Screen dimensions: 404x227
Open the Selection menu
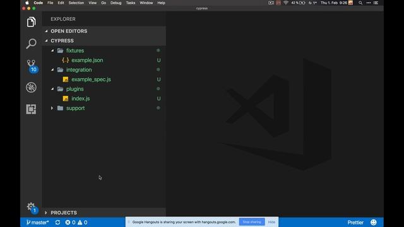(76, 3)
